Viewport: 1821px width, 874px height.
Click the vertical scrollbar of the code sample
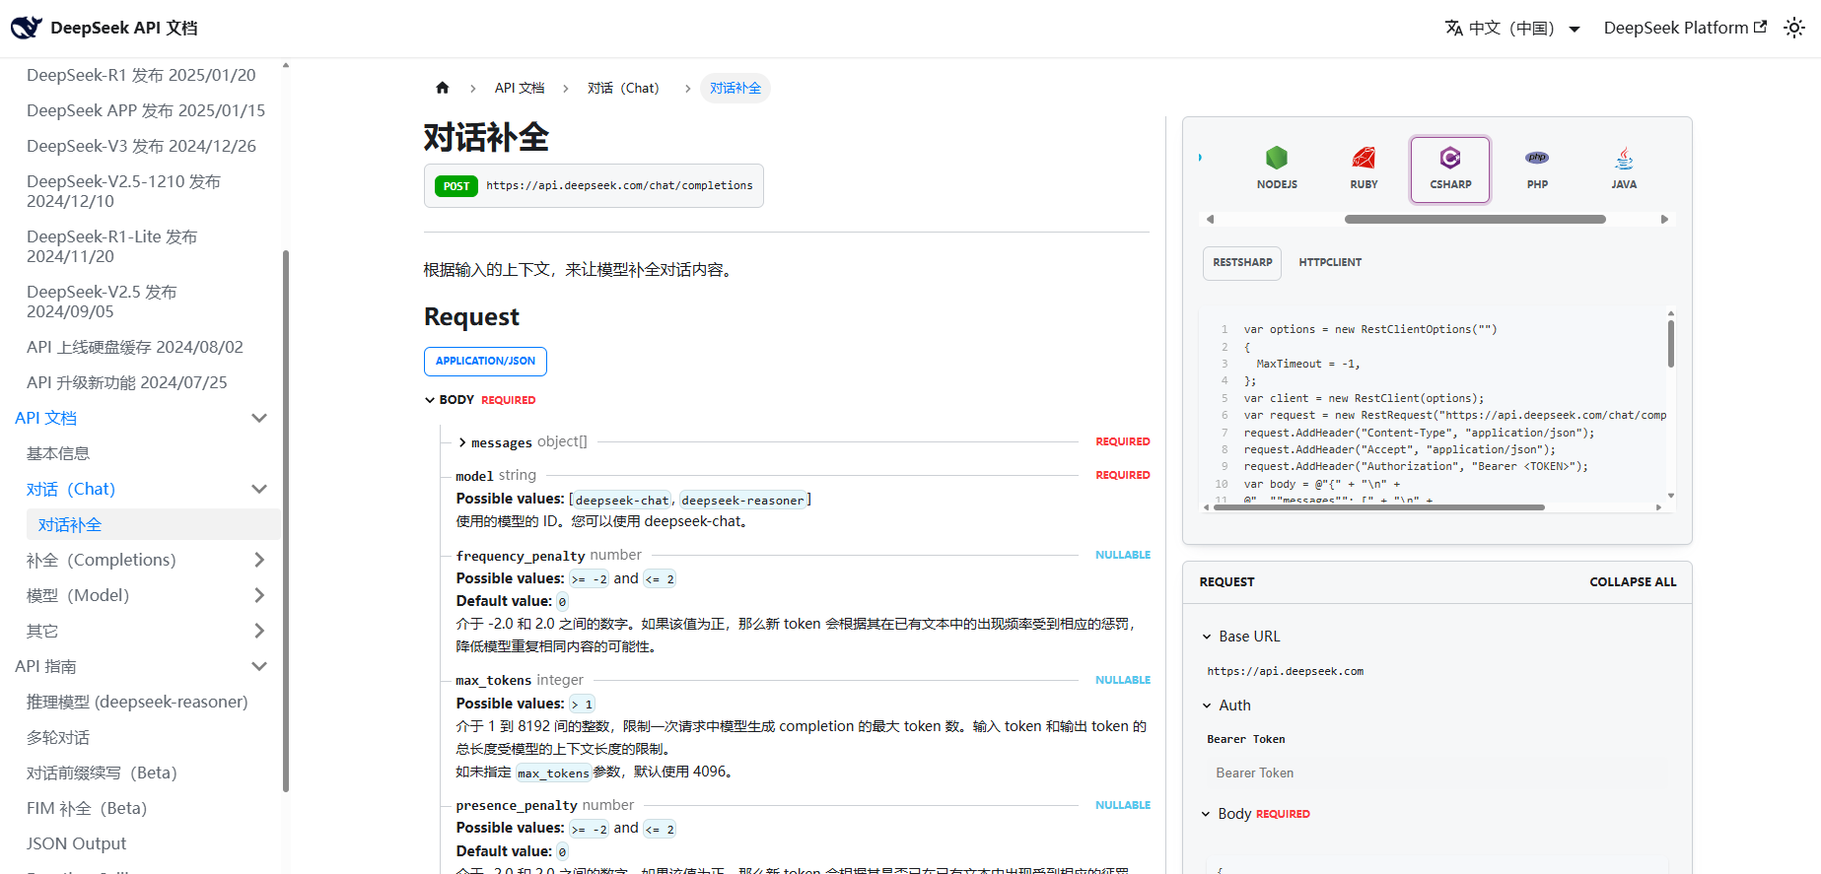tap(1671, 343)
